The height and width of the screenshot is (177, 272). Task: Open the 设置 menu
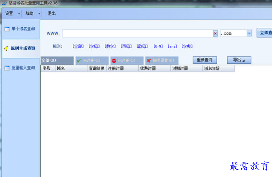(9, 14)
